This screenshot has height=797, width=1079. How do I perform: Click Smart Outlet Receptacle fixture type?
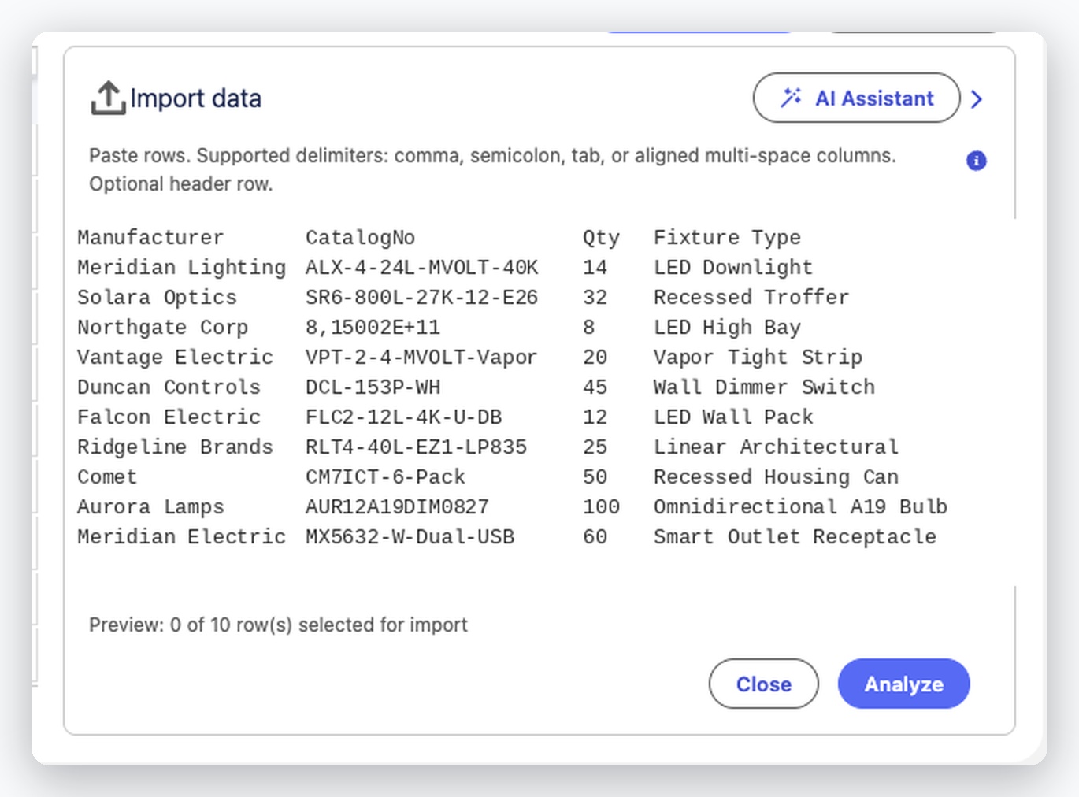[x=795, y=537]
